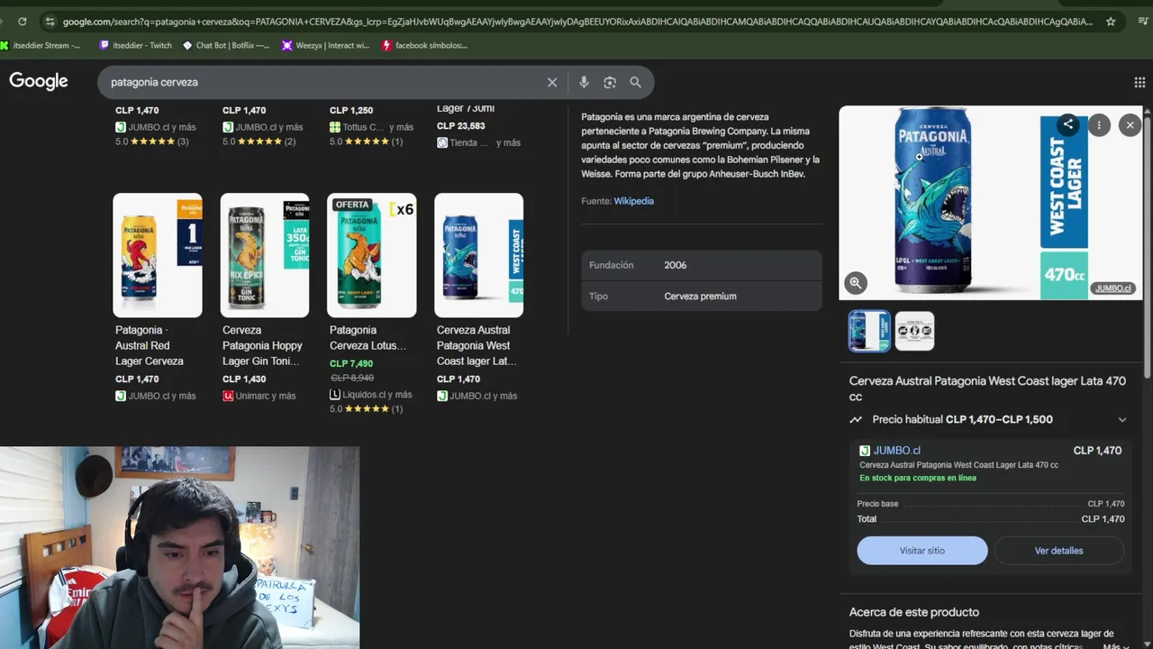The width and height of the screenshot is (1153, 649).
Task: Click the Precio base row
Action: (991, 504)
